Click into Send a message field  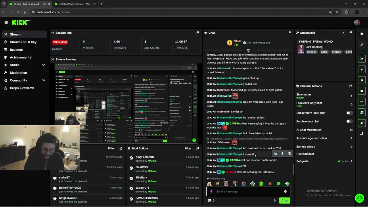[248, 191]
